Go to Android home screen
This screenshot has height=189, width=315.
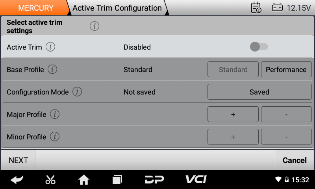(x=83, y=180)
